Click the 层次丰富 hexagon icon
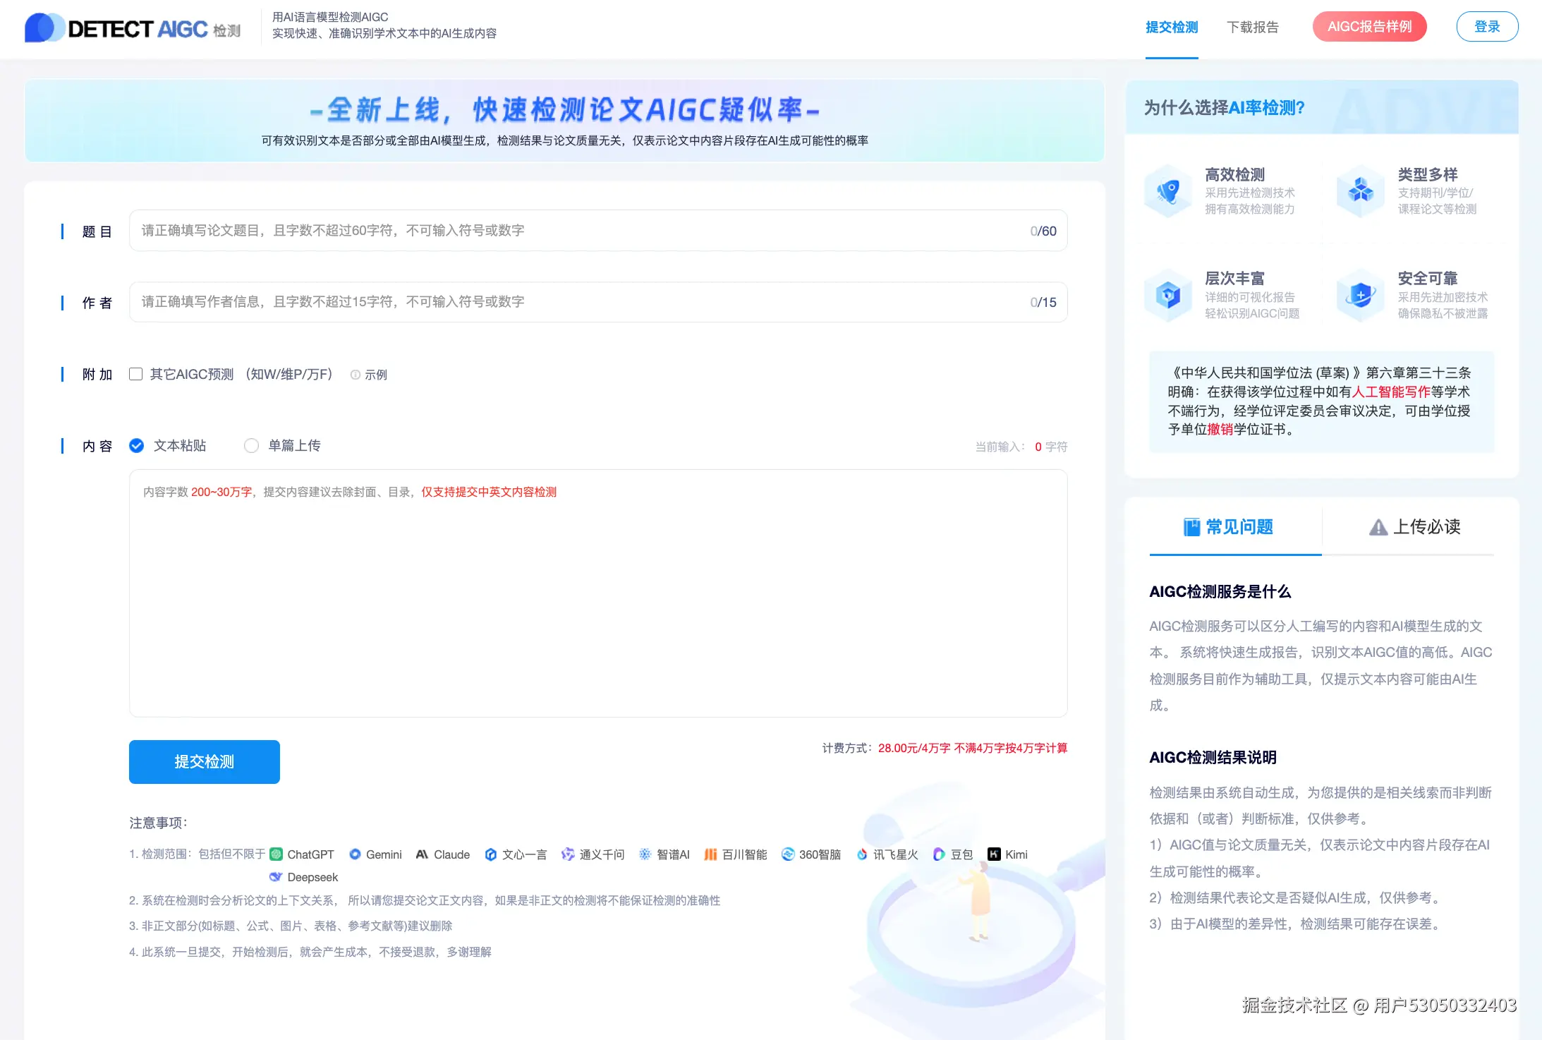 click(x=1168, y=294)
